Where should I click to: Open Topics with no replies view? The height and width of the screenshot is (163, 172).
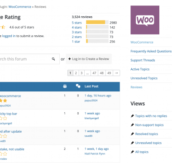pos(151,116)
